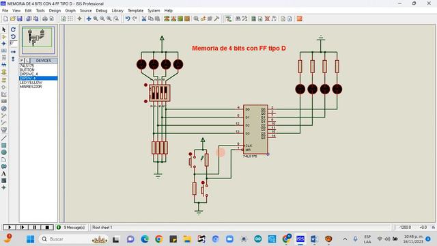437x246 pixels.
Task: Select 2D circle drawing tool
Action: coord(4,152)
